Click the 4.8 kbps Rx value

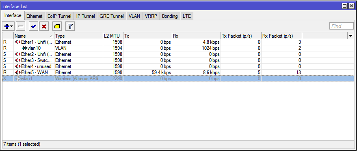(x=211, y=42)
